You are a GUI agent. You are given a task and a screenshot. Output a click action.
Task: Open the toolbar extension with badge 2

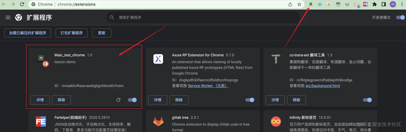(357, 5)
